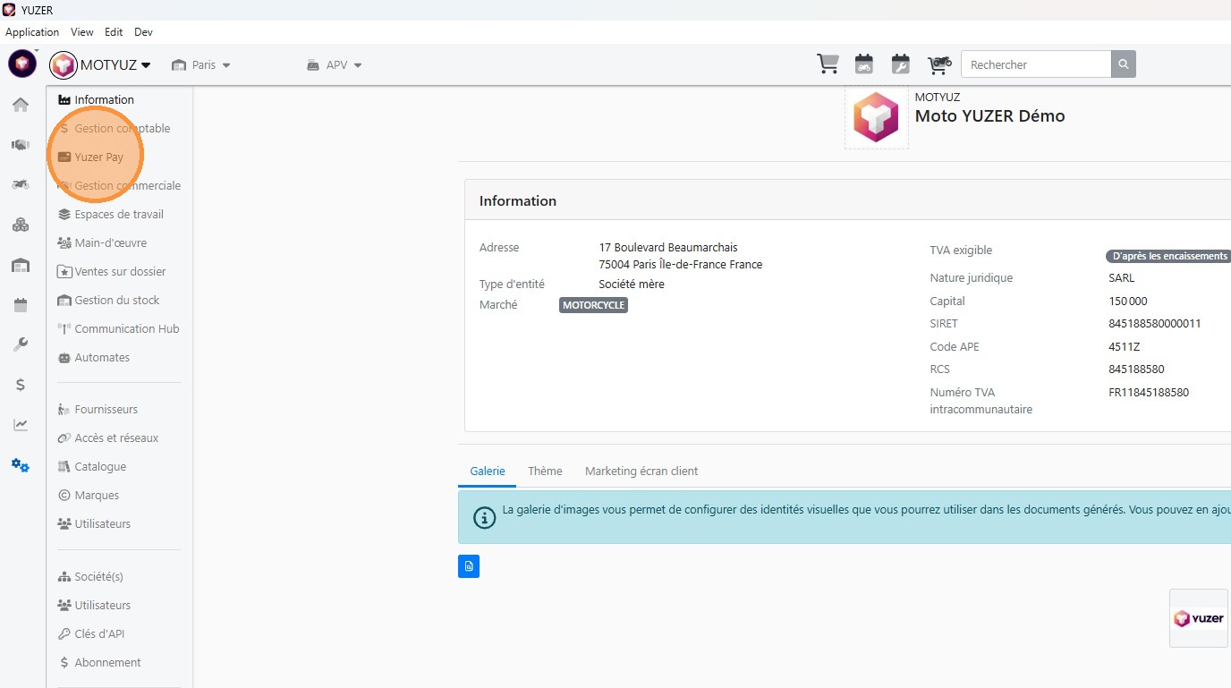Open the Application menu
1231x688 pixels.
click(x=32, y=32)
